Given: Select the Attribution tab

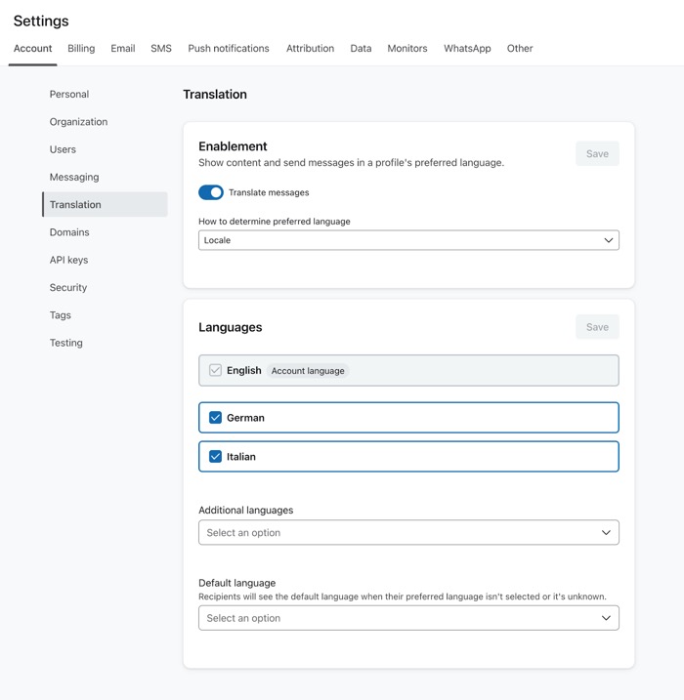Looking at the screenshot, I should [310, 48].
